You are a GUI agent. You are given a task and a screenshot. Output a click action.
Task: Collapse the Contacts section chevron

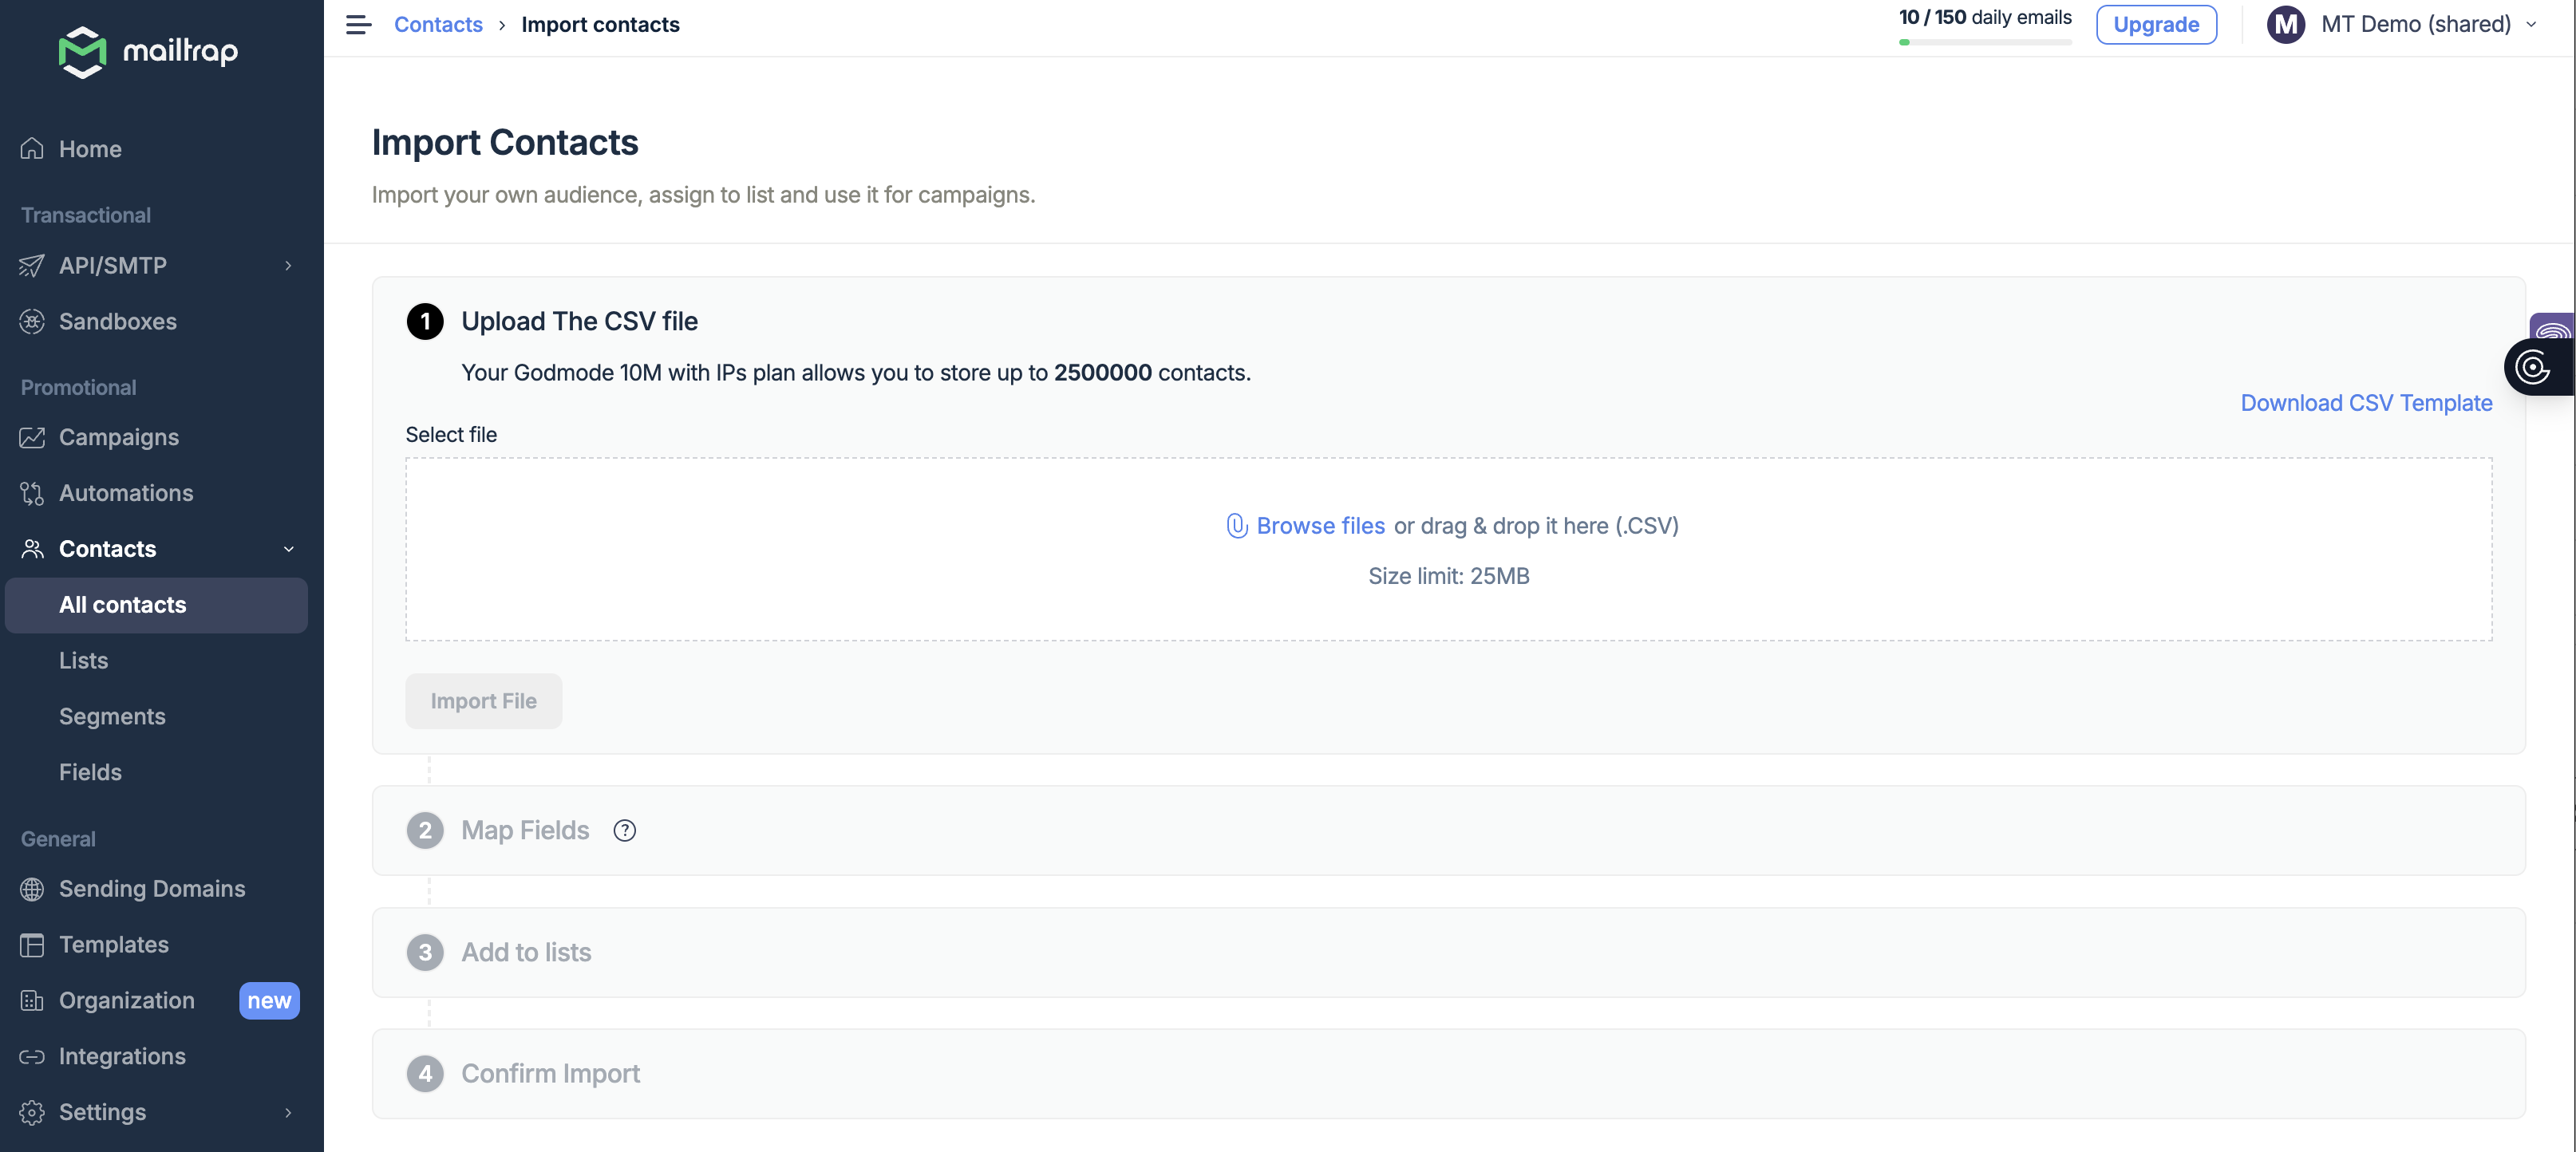289,549
